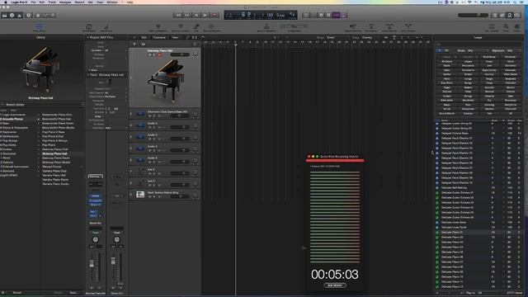Toggle the Inspector button in control bar
Screen dimensions: 528x297
(12, 15)
